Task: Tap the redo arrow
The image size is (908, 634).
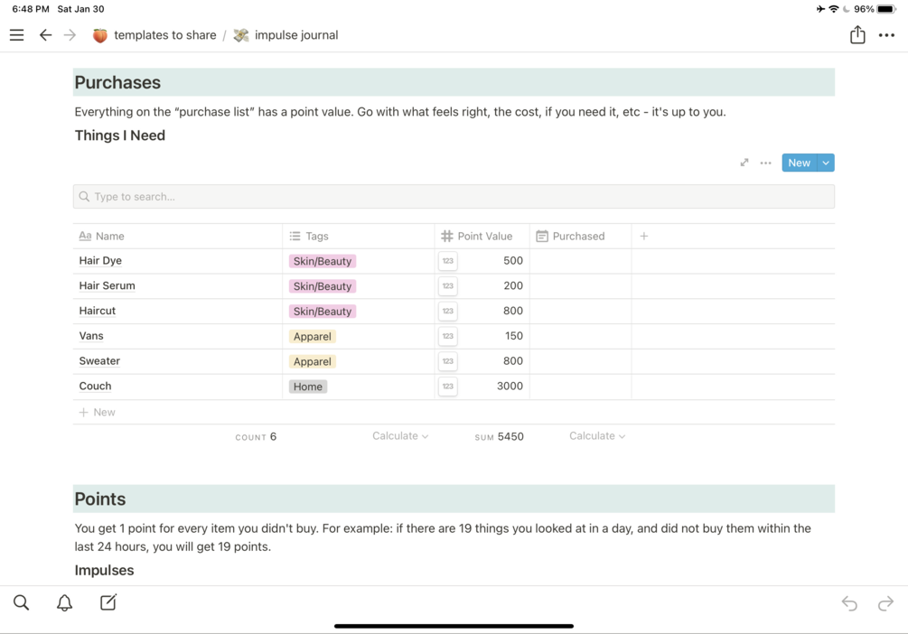Action: click(x=885, y=603)
